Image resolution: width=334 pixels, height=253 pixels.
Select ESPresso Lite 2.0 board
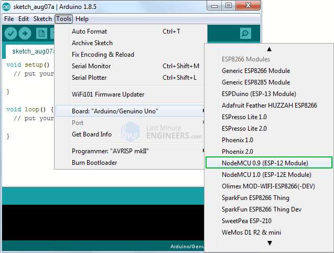pyautogui.click(x=269, y=129)
